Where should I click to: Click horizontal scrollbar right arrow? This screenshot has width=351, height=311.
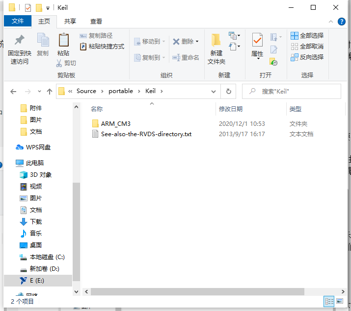coord(343,291)
